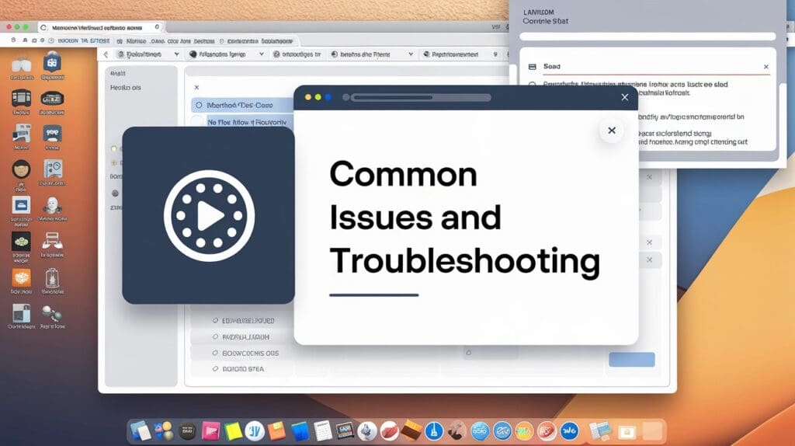The height and width of the screenshot is (446, 795).
Task: Open the safe-like desktop icon beside the face avatar
Action: click(52, 169)
